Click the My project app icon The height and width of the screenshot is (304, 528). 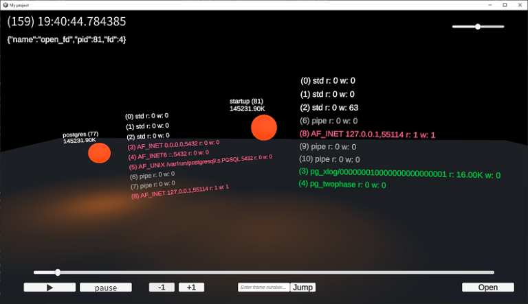[5, 5]
